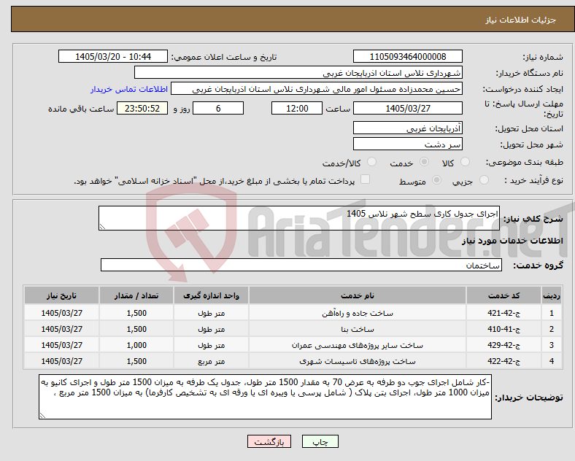Click the delivery province field آذربایجان غربی

tap(407, 128)
